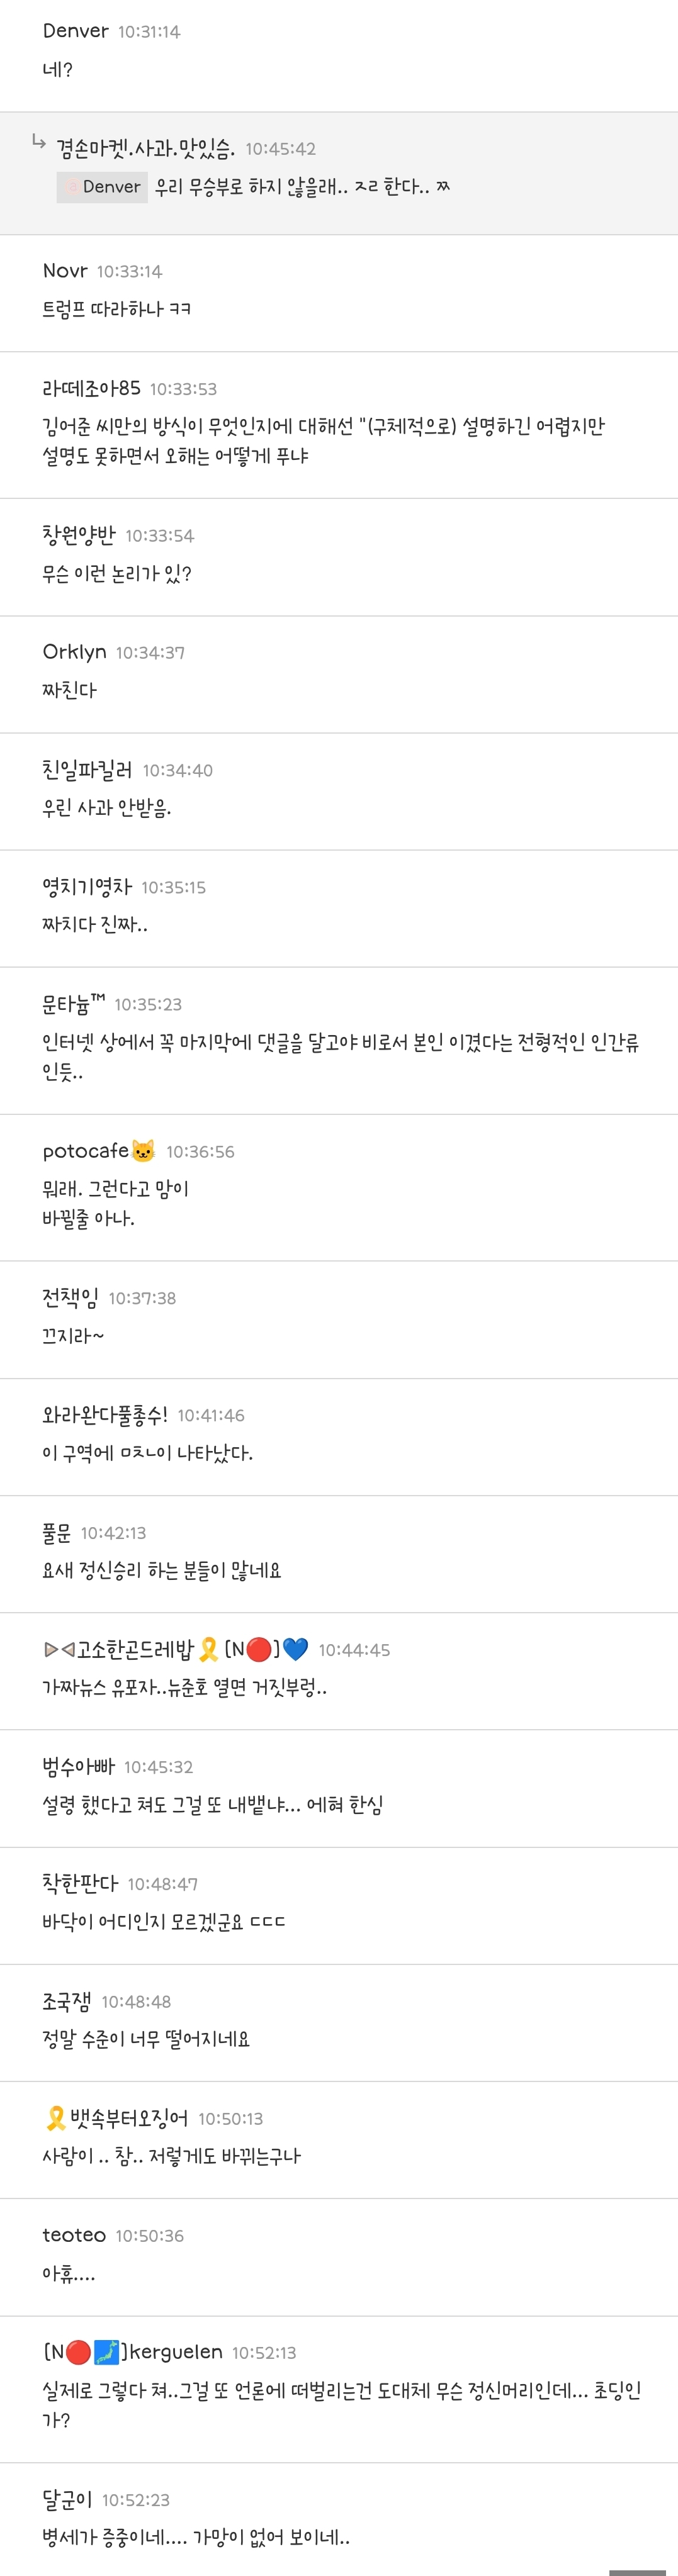Open the 달군이 user name
Image resolution: width=678 pixels, height=2576 pixels.
(66, 2499)
